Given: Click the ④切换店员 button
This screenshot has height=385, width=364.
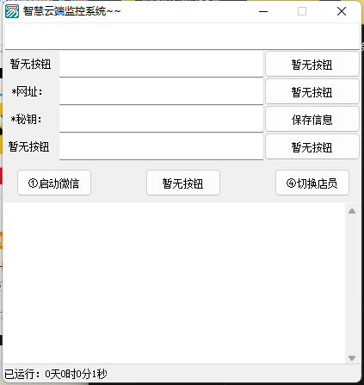Looking at the screenshot, I should click(x=312, y=183).
